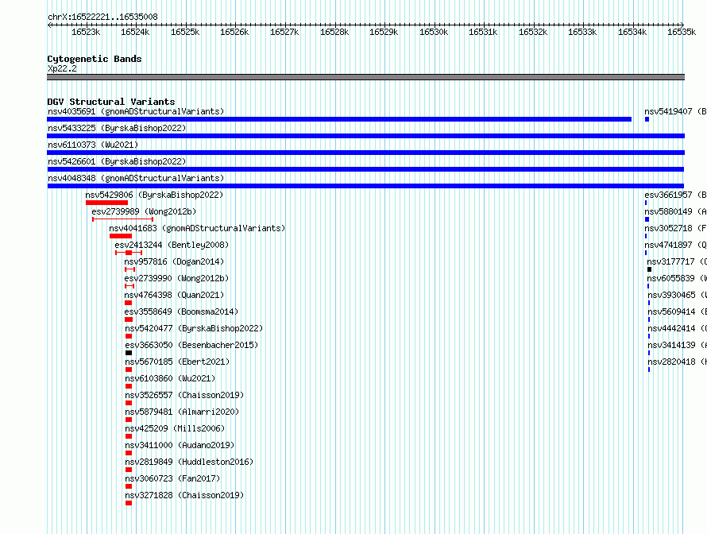
Task: Select the nsv2819849 Huddleston2016 label
Action: pyautogui.click(x=189, y=462)
